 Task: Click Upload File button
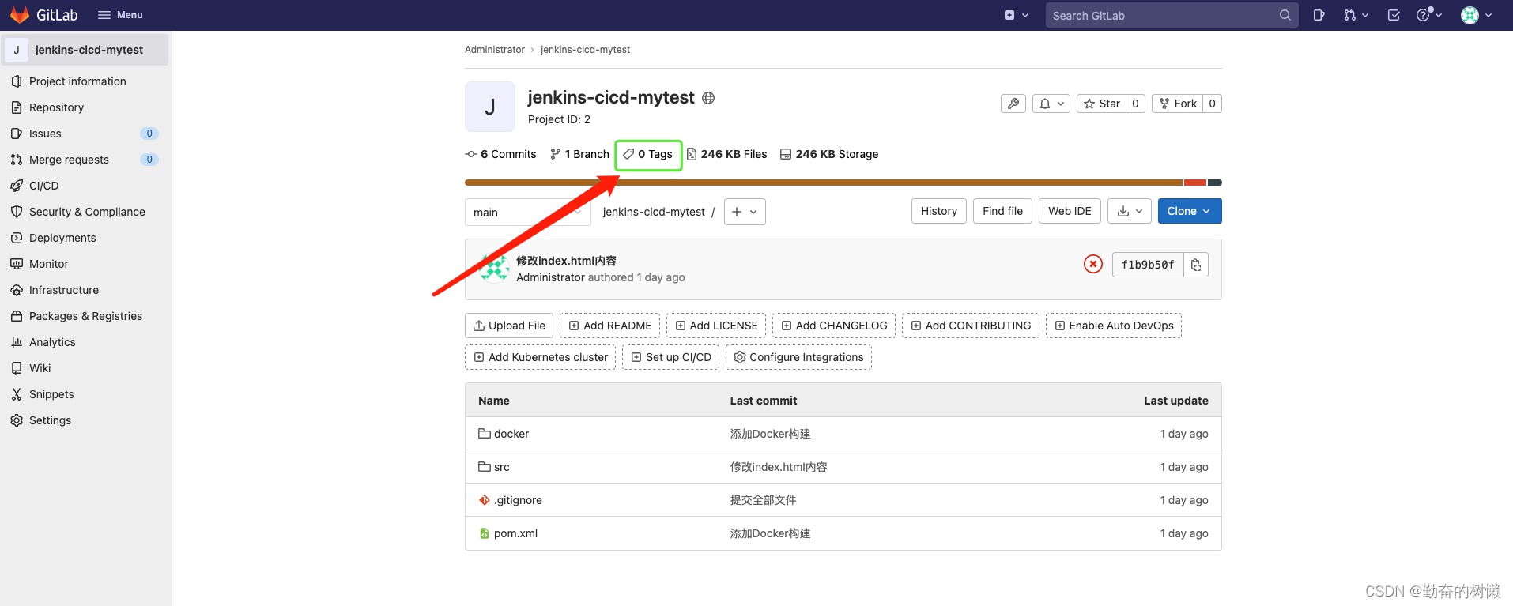point(509,326)
